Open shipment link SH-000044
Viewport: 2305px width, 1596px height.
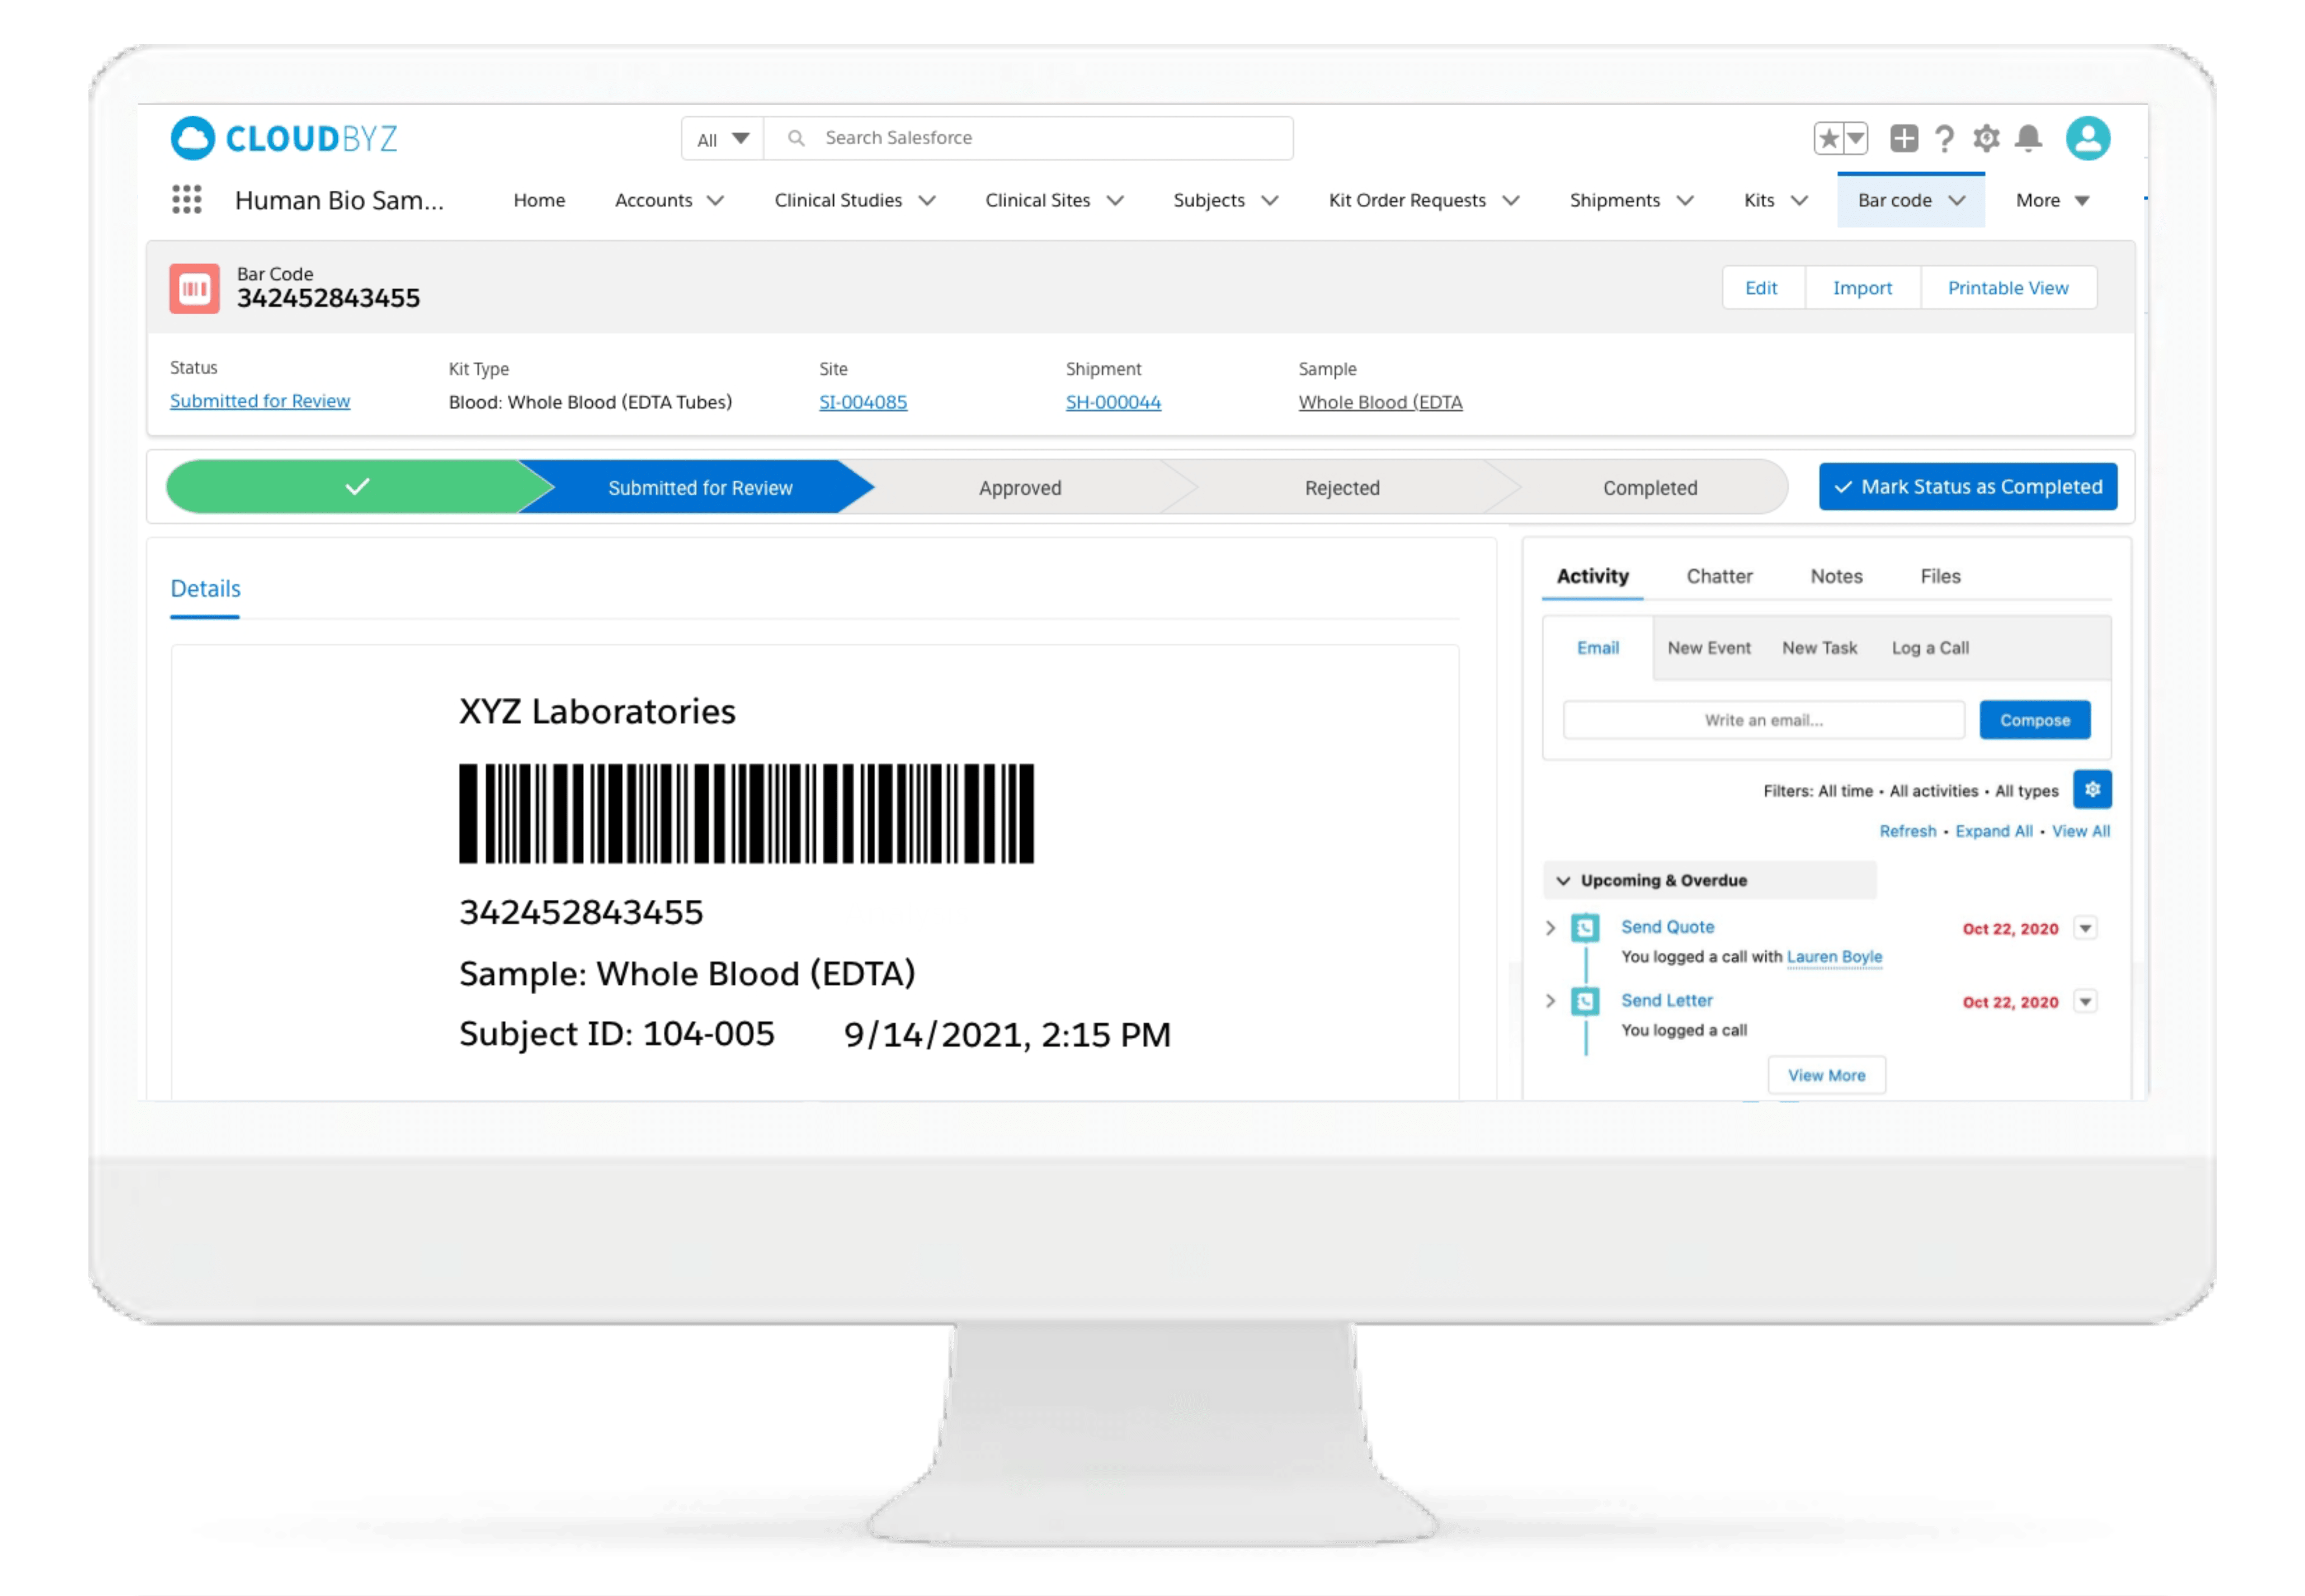pos(1113,402)
